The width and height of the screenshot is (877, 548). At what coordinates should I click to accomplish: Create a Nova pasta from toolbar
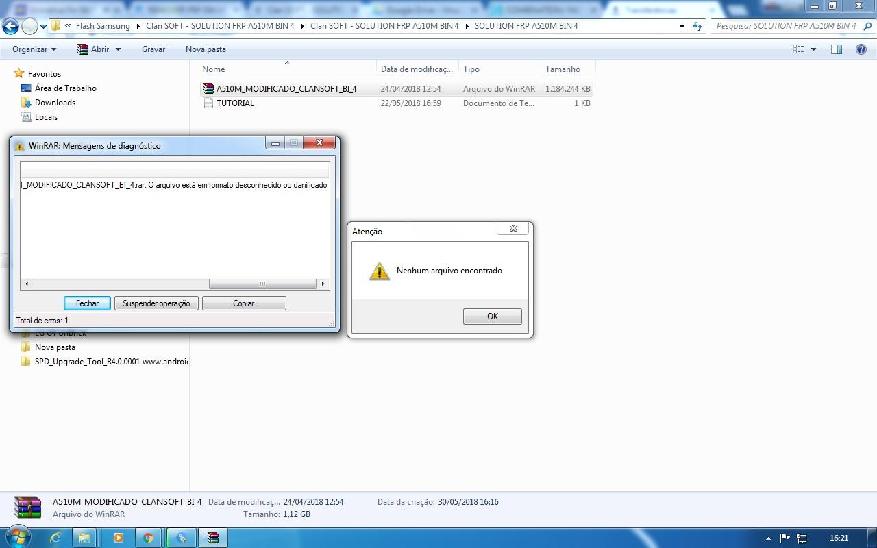click(206, 49)
